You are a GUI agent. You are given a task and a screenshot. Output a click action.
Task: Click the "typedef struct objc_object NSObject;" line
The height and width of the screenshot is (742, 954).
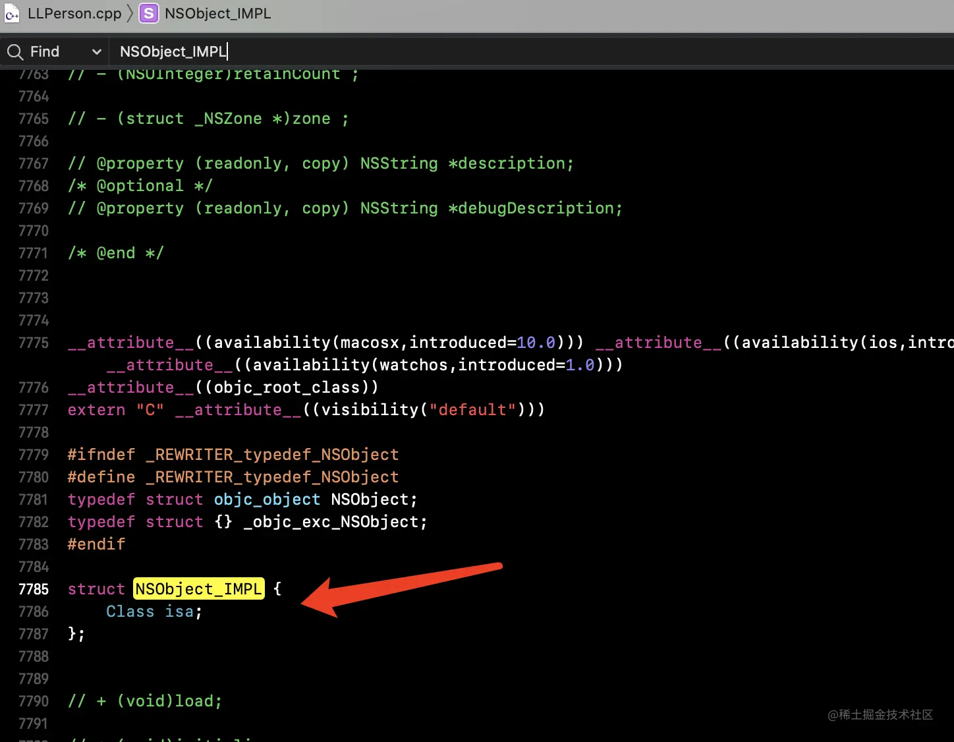[242, 499]
